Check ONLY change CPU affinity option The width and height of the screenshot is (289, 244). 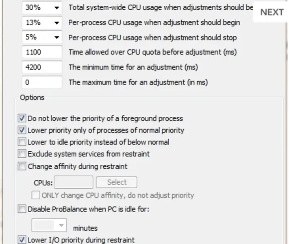(36, 195)
